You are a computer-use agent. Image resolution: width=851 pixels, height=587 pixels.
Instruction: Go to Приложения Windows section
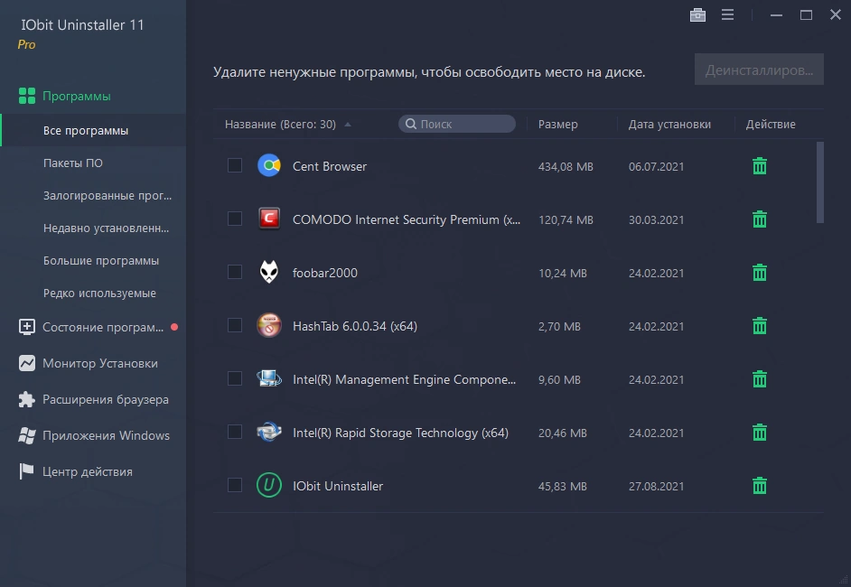[x=106, y=435]
